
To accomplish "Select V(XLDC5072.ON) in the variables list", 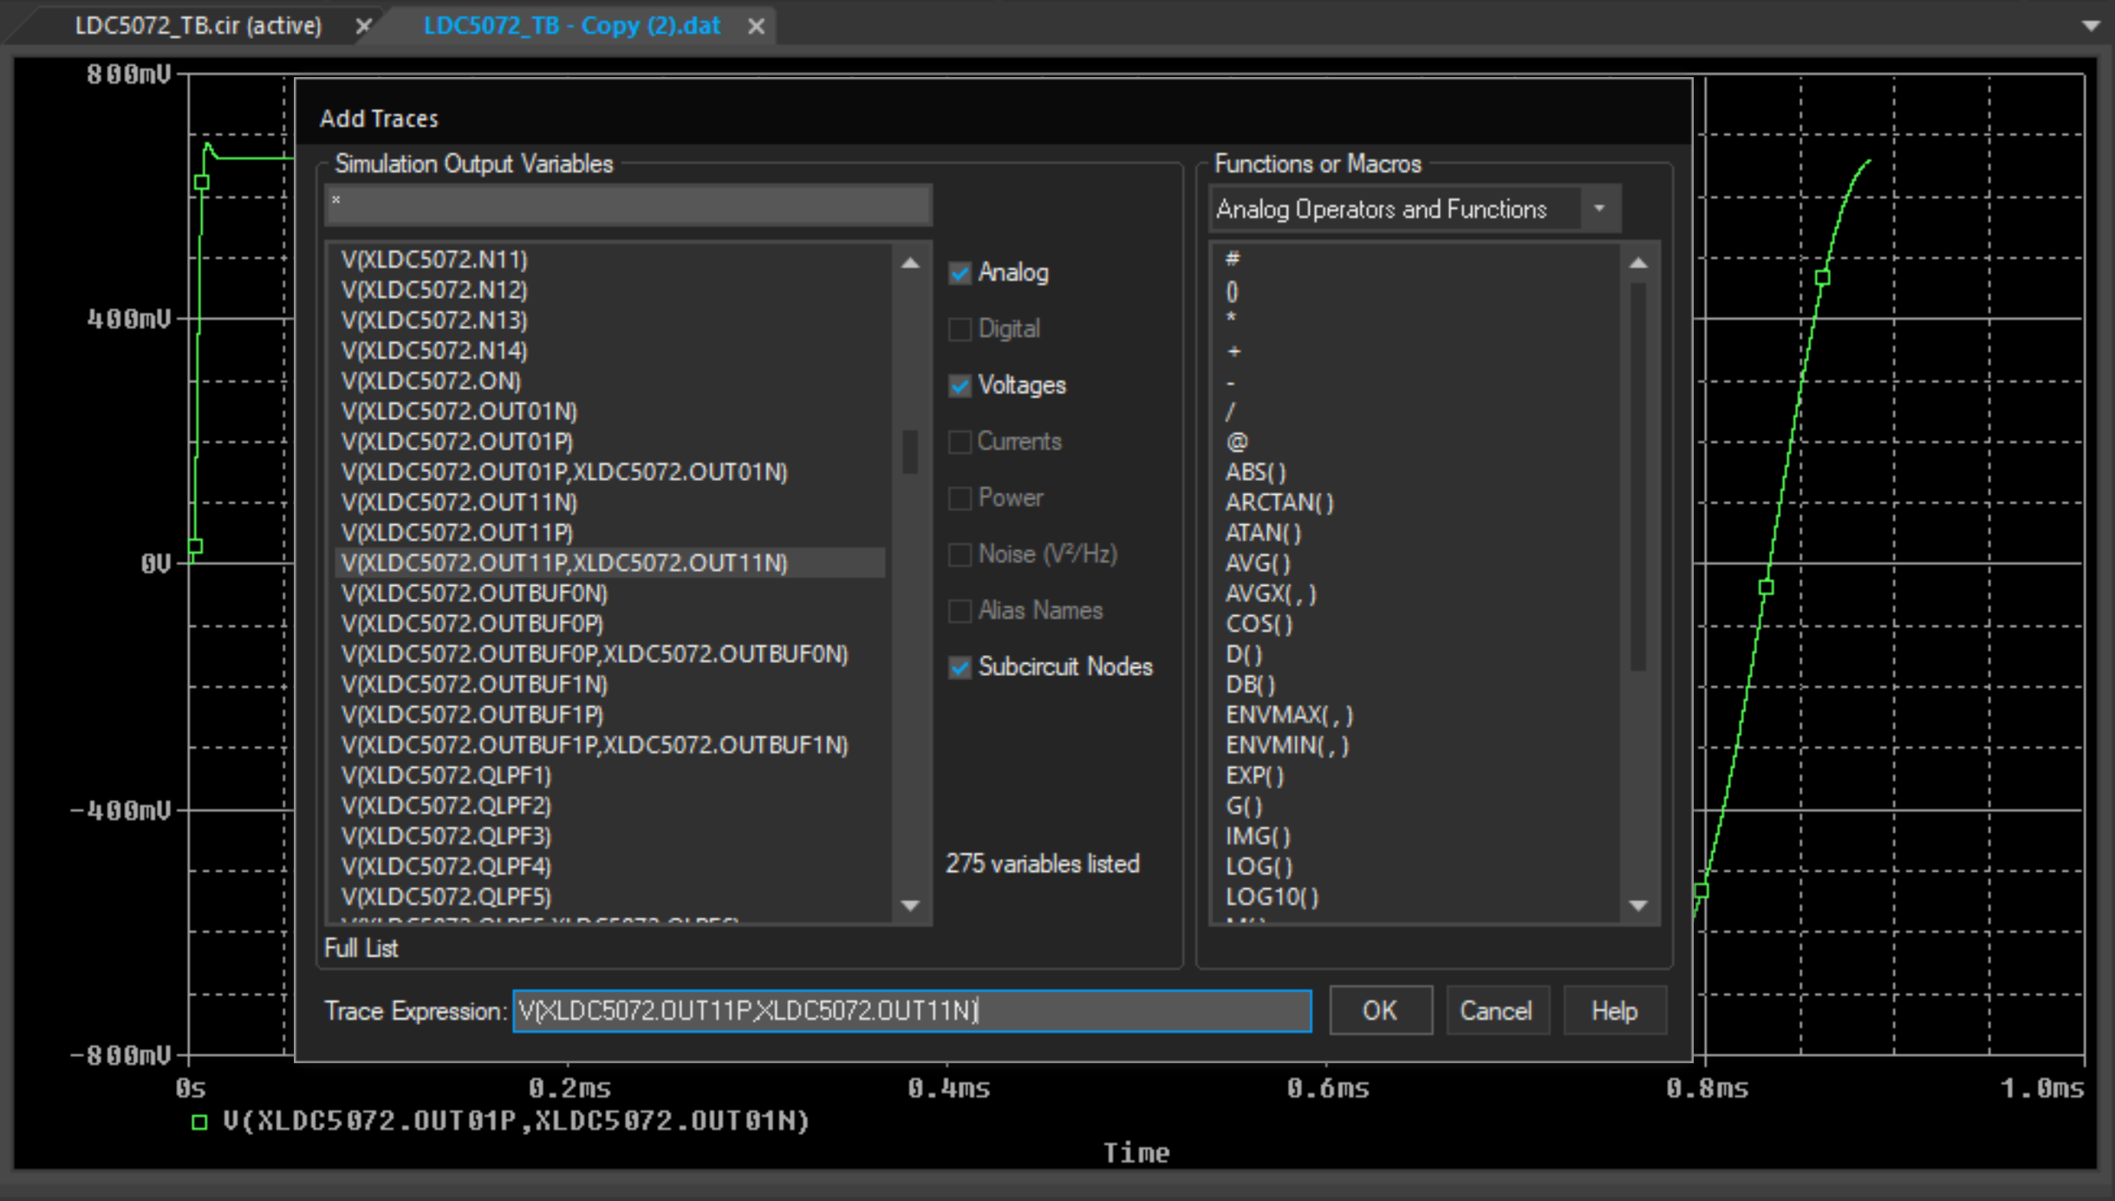I will (430, 380).
